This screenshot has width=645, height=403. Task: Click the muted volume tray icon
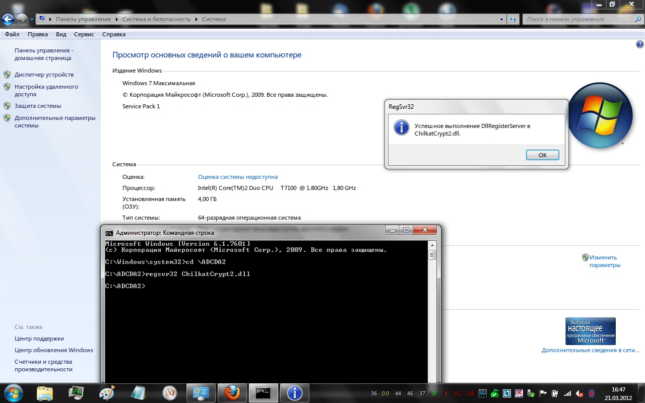tap(579, 393)
